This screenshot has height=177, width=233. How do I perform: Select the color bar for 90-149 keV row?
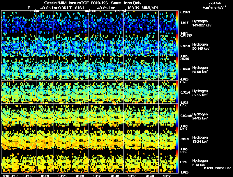[x=177, y=46]
